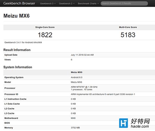
Task: Select the Meizu MX6 page heading
Action: tap(17, 16)
